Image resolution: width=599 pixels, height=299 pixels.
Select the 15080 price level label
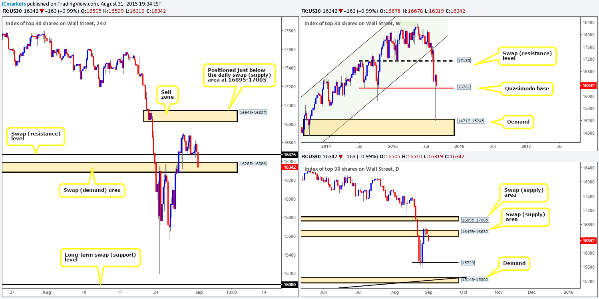coord(289,285)
